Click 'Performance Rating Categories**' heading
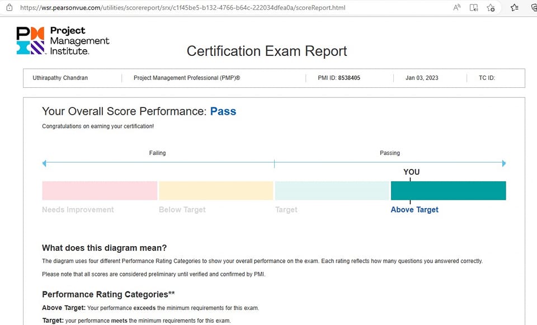 (108, 295)
